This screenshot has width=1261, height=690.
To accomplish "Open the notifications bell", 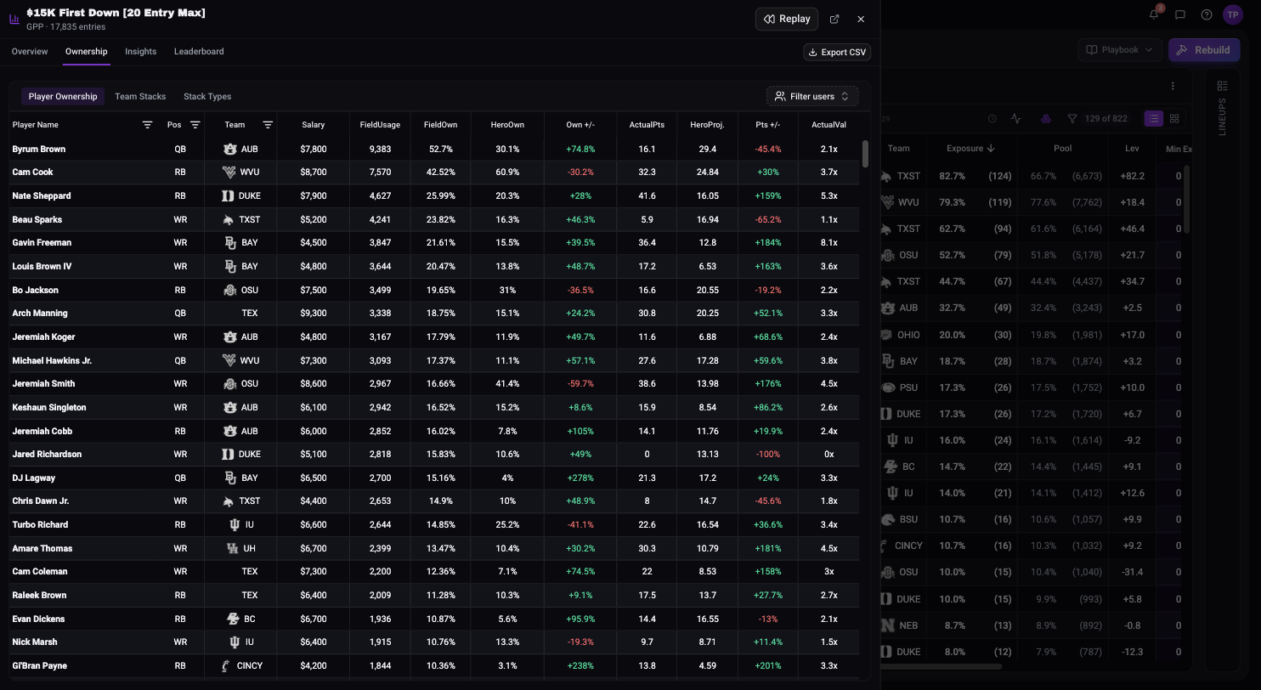I will pos(1154,14).
